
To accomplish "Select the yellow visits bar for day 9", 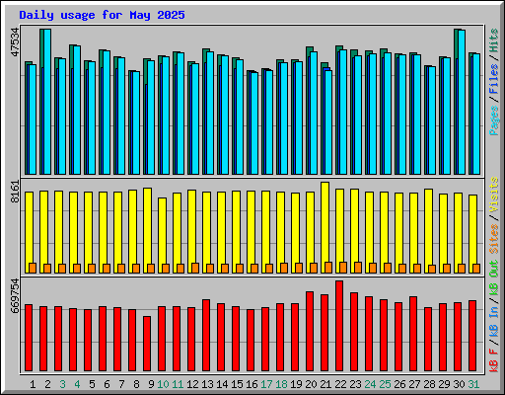I will coord(147,230).
